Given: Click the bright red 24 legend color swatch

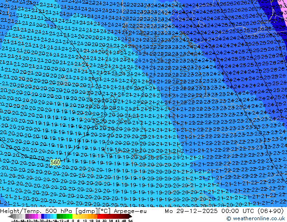Looking at the screenshot, I should tap(99, 216).
